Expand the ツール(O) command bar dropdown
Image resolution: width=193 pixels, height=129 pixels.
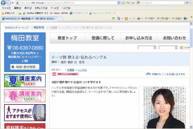click(x=176, y=19)
